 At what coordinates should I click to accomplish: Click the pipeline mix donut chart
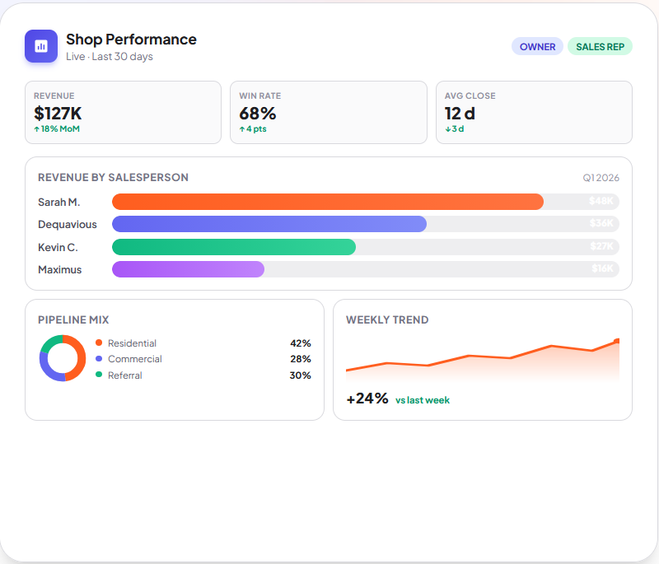click(x=63, y=358)
